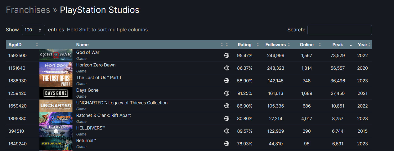
Task: Focus the Search input field
Action: click(x=339, y=30)
